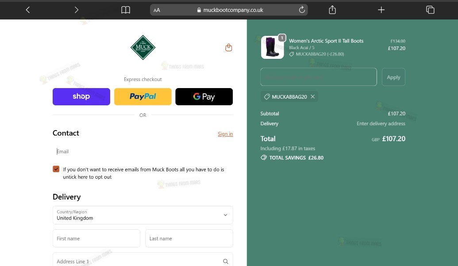Click the 'Enter delivery address' text
The width and height of the screenshot is (458, 266).
[381, 123]
